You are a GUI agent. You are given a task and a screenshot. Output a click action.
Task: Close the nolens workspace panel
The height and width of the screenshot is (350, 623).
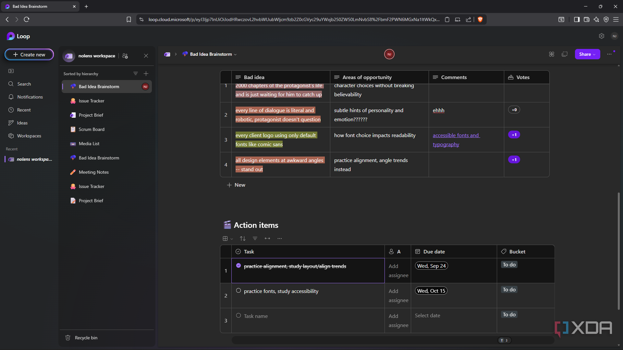tap(146, 56)
